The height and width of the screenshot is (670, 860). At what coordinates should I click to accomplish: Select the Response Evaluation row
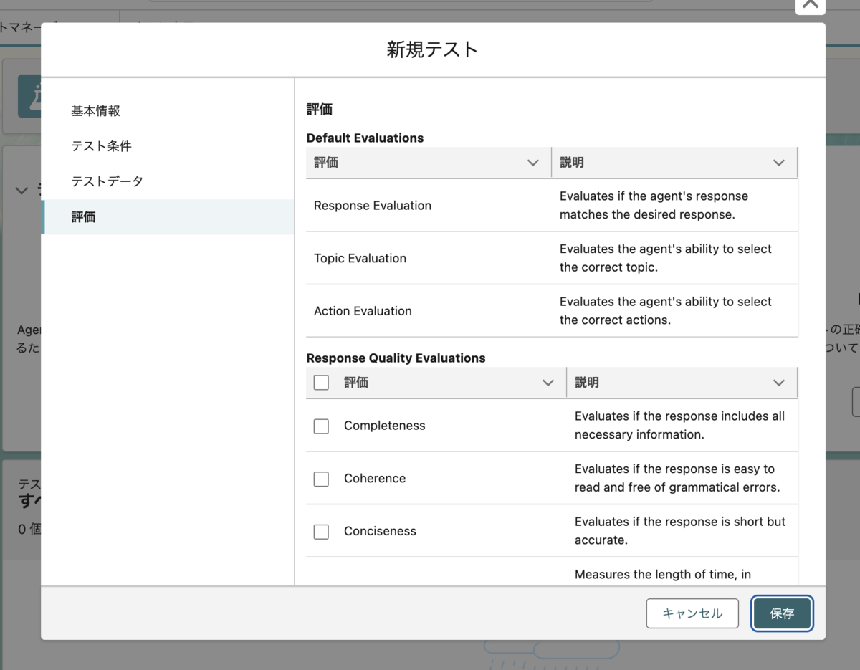coord(373,206)
